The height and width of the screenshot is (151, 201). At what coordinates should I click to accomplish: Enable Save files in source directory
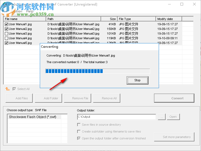point(79,125)
